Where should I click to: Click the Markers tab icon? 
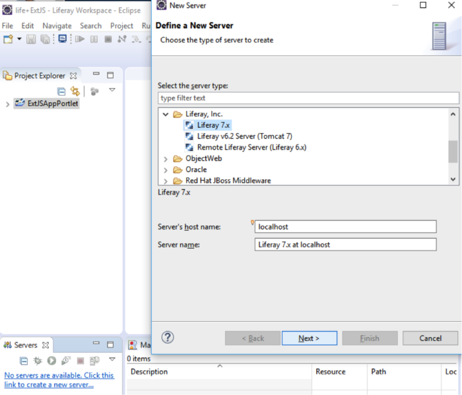pos(132,345)
